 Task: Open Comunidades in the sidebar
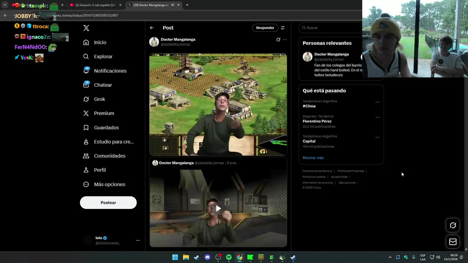pos(104,156)
